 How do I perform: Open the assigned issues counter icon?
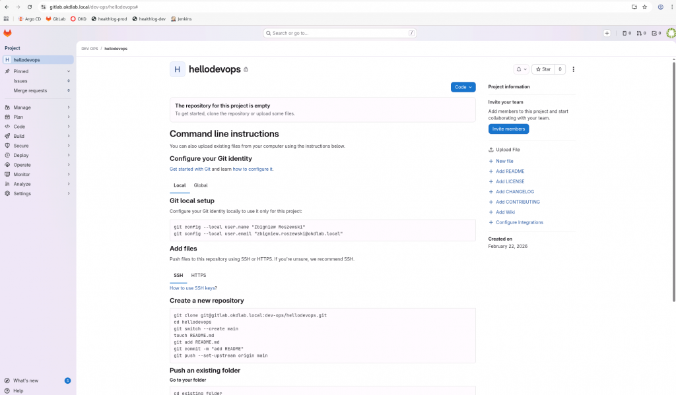(626, 33)
